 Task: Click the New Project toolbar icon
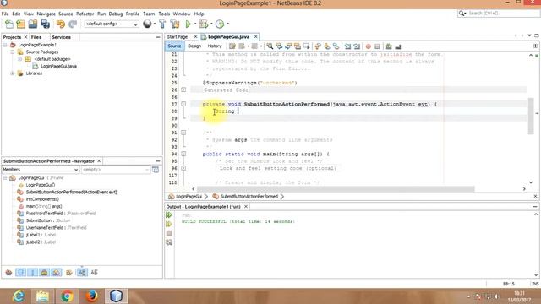(x=20, y=24)
